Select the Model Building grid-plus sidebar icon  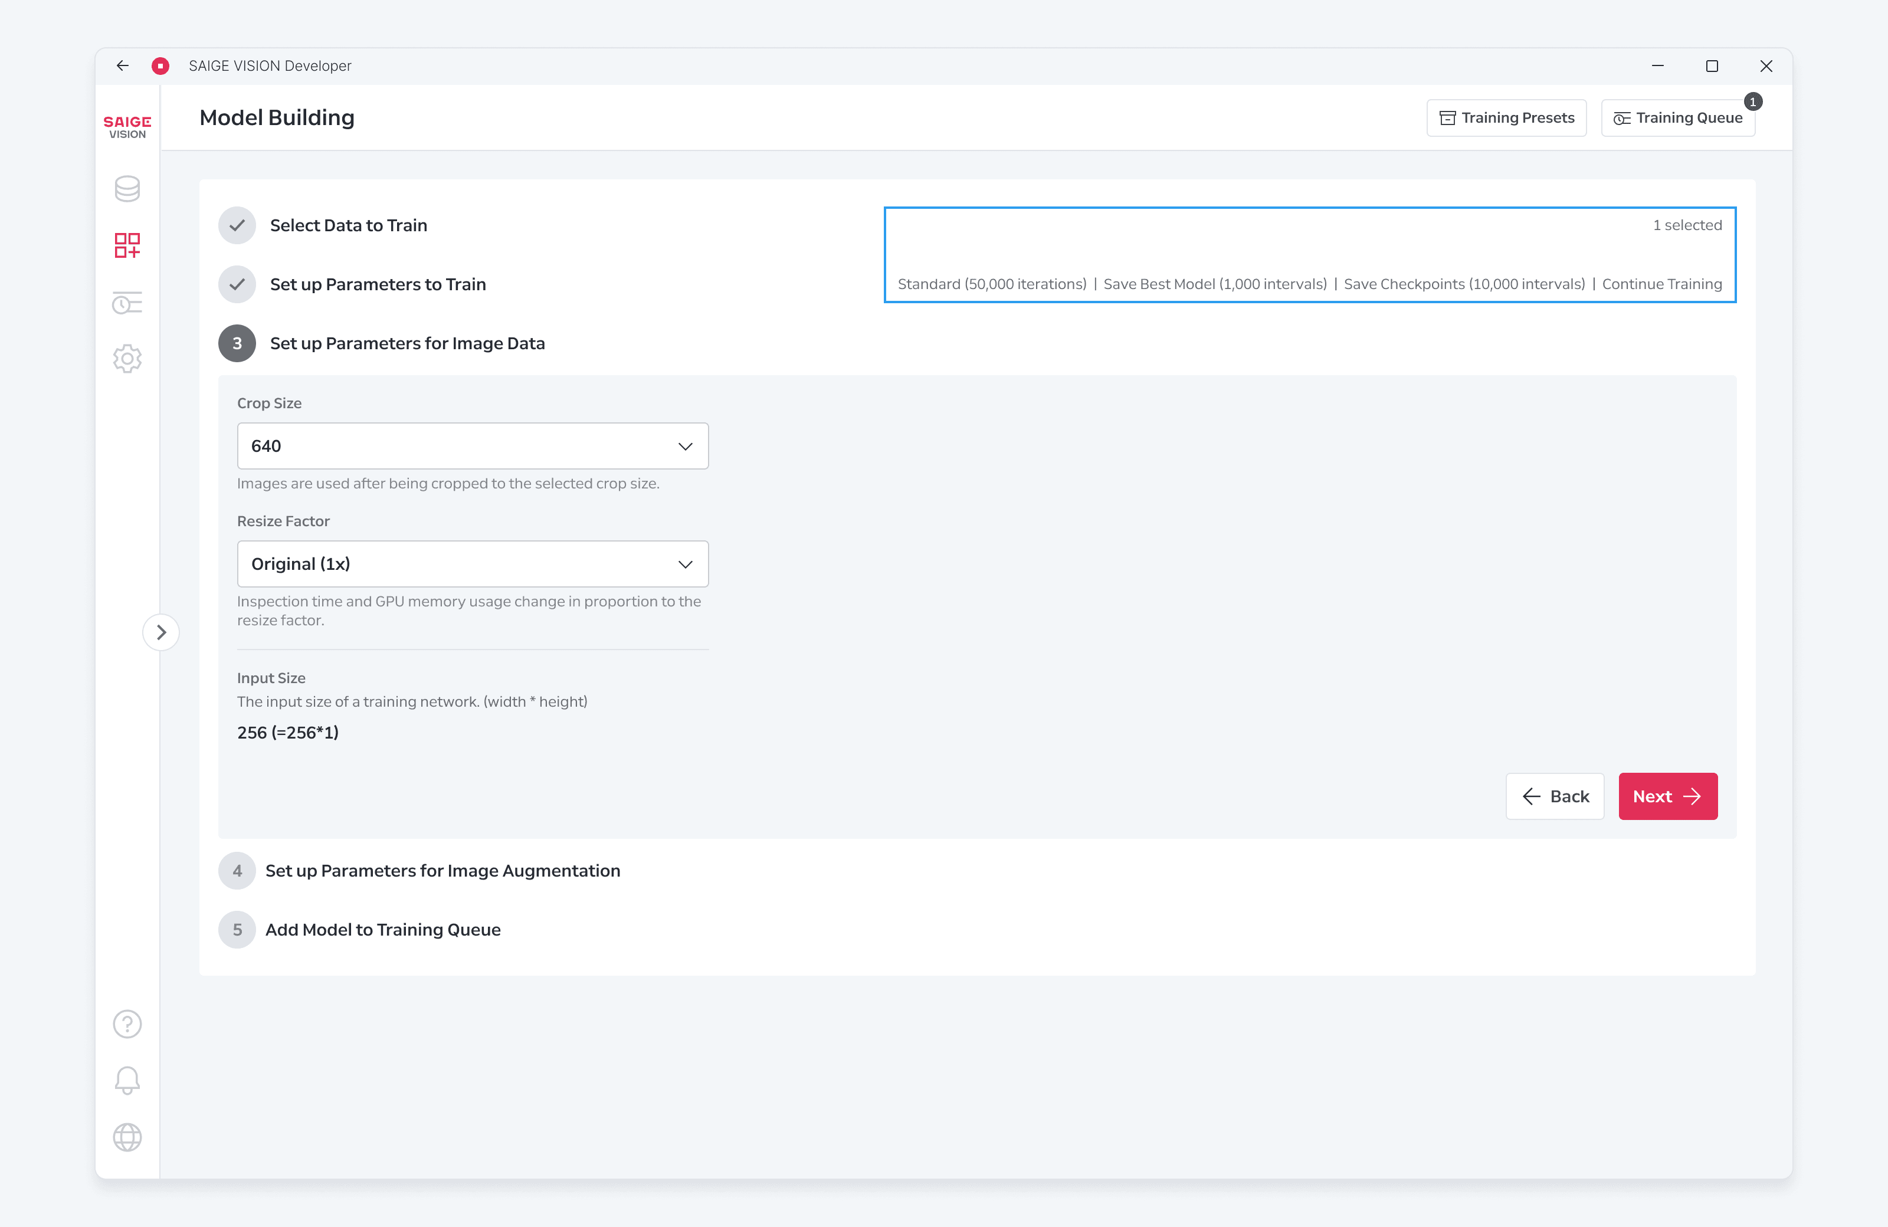point(127,246)
